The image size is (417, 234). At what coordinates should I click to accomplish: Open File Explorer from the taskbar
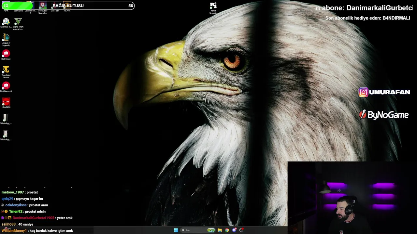(220, 230)
